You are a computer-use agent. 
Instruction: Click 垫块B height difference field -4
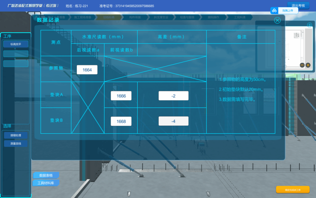173,121
